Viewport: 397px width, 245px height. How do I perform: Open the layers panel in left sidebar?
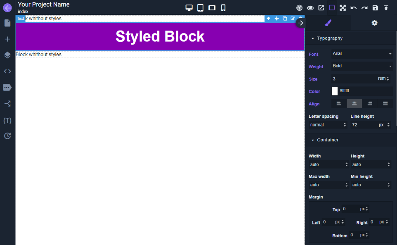(7, 55)
